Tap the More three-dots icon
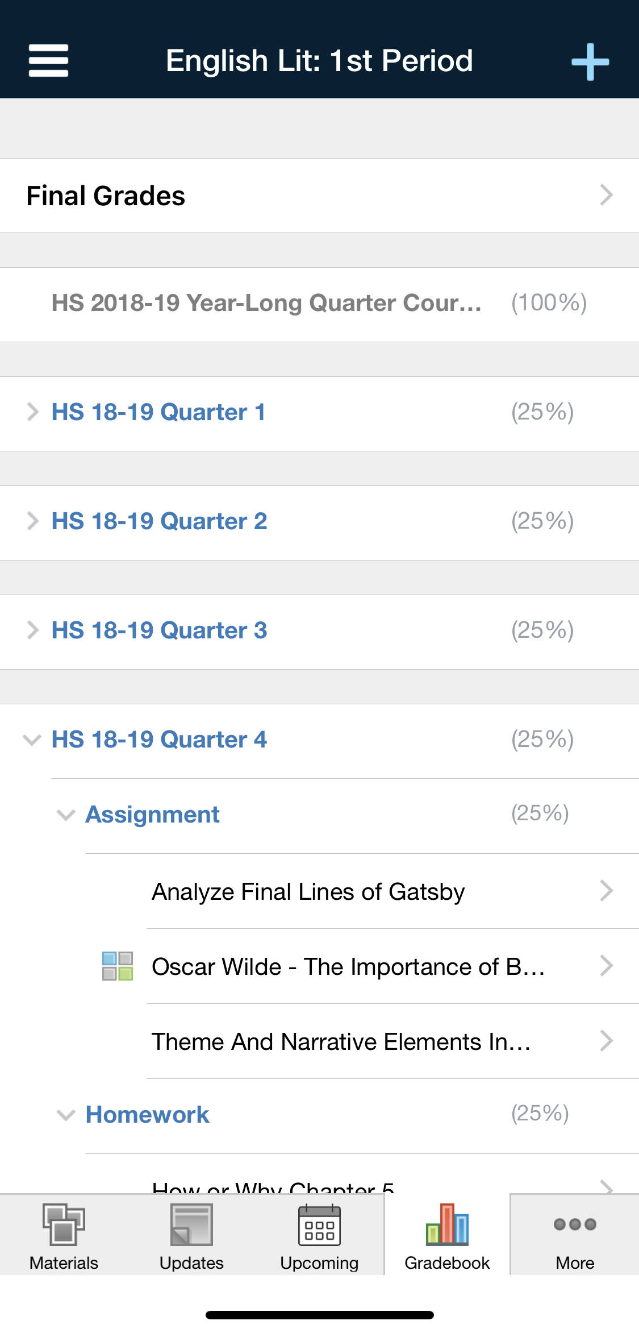This screenshot has width=639, height=1333. pyautogui.click(x=575, y=1224)
